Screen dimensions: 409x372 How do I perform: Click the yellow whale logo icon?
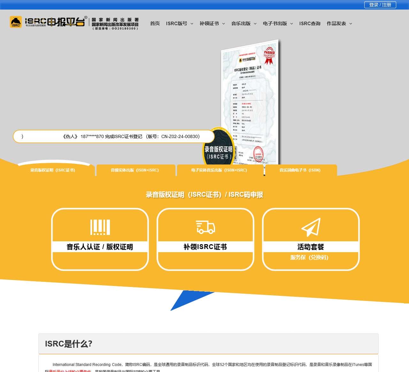click(15, 22)
